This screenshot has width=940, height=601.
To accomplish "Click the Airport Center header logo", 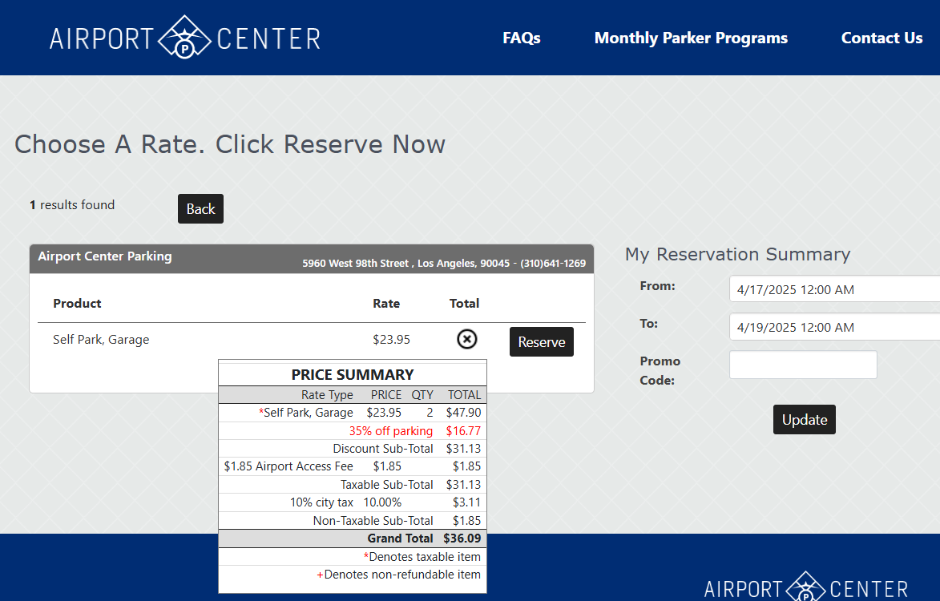I will point(185,38).
